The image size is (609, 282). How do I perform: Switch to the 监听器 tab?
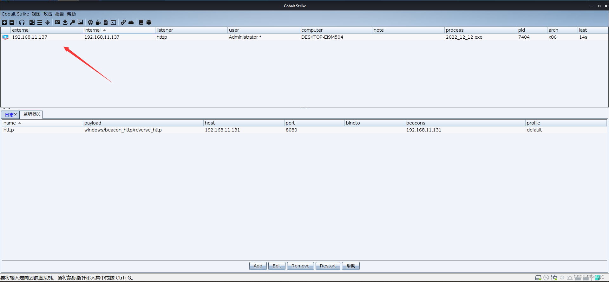[31, 114]
